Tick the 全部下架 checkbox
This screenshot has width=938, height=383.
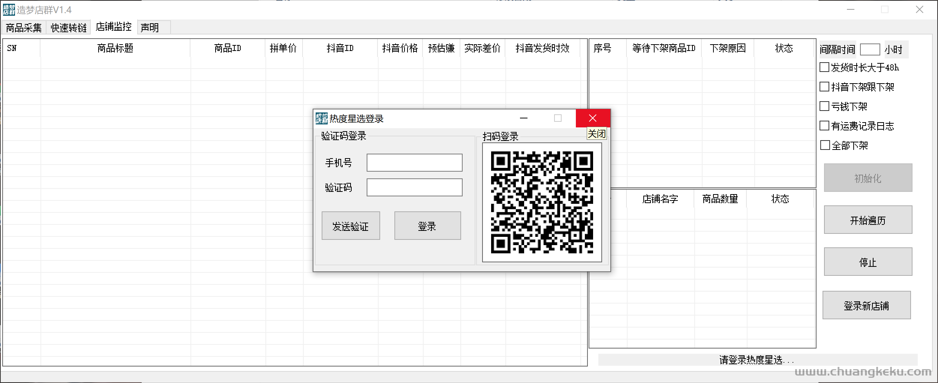pos(825,145)
